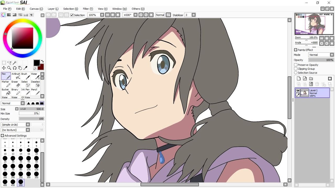Viewport: 335px width, 188px height.
Task: Open the Layer menu
Action: (x=53, y=9)
